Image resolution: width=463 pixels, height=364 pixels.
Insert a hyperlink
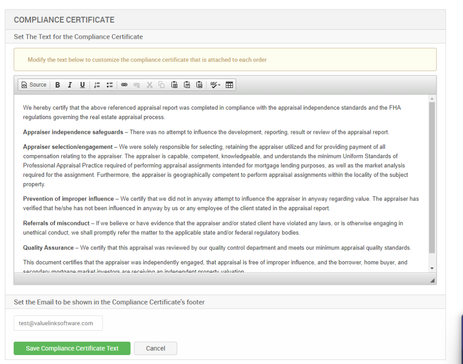(x=124, y=85)
